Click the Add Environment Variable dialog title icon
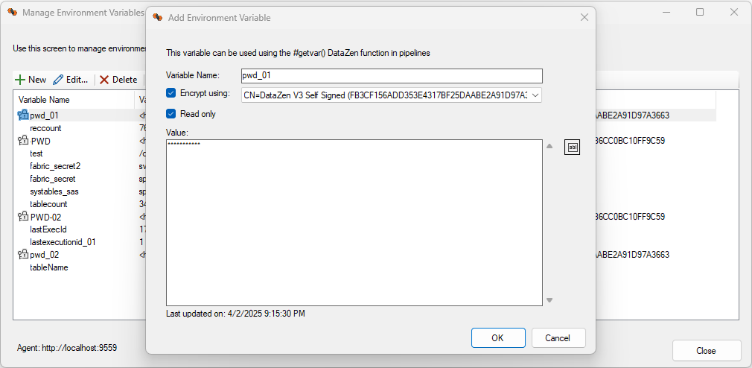This screenshot has width=752, height=368. click(157, 18)
